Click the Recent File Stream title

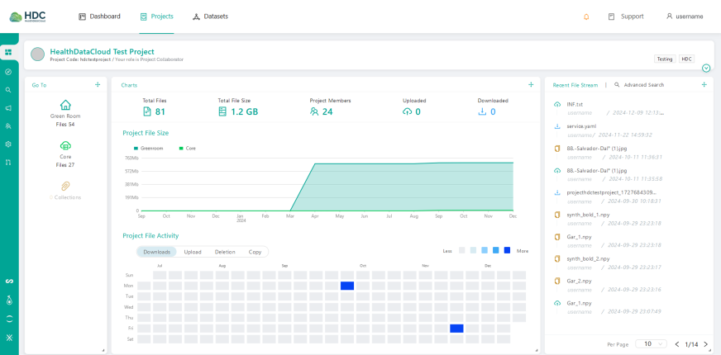575,85
